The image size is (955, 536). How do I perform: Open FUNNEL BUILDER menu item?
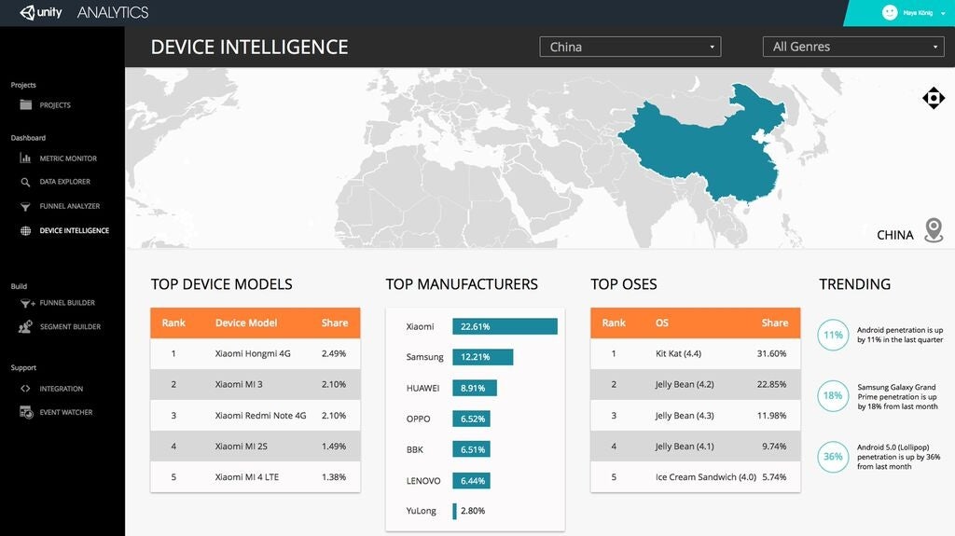67,303
